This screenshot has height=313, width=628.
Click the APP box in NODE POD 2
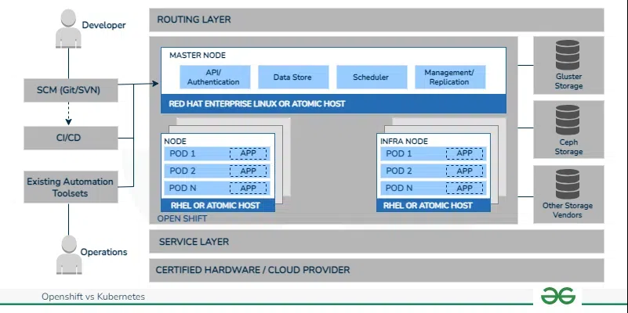point(249,171)
